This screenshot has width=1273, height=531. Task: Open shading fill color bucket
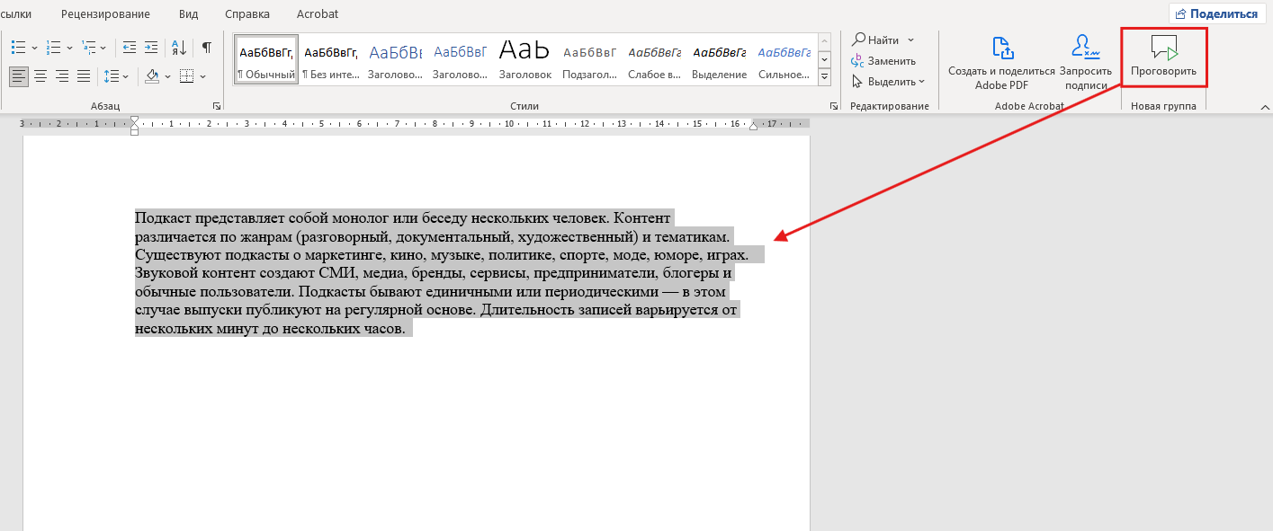coord(151,76)
